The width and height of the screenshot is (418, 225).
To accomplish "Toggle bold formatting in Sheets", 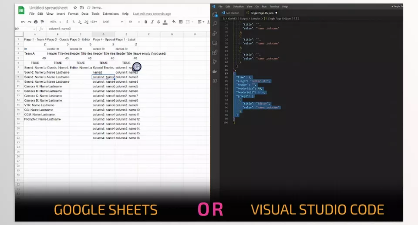I will coord(146,22).
